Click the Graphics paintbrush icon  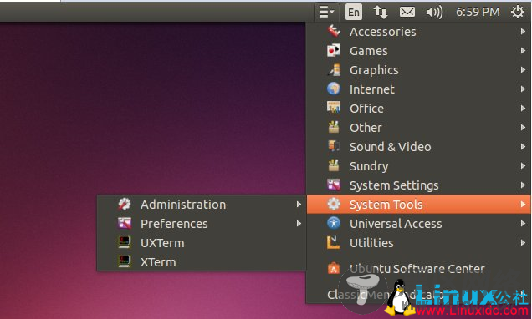pos(334,70)
